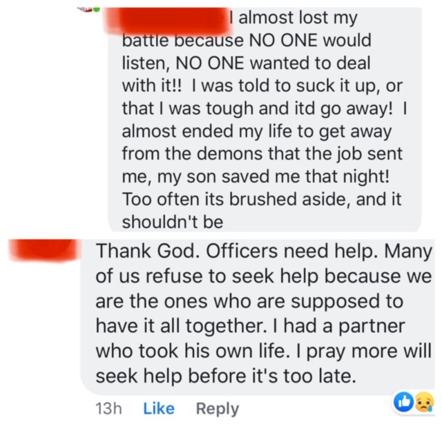Click the crying face reaction emoji
442x442 pixels.
pos(423,402)
